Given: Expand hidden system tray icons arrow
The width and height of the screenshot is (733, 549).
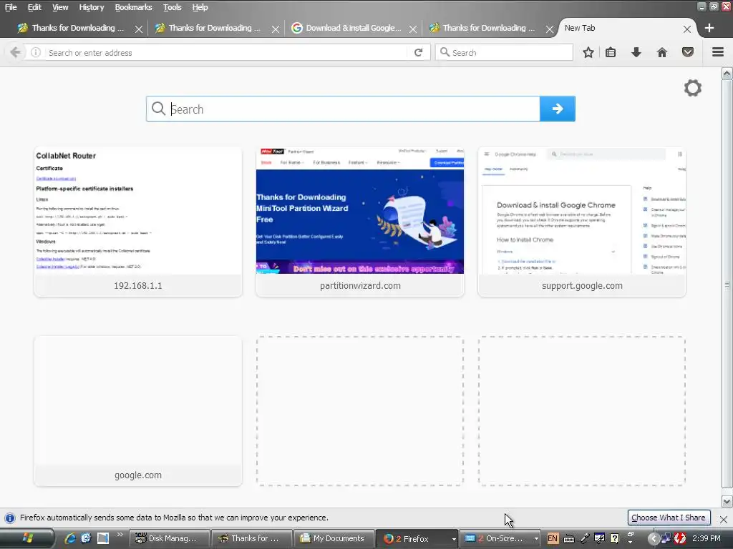Looking at the screenshot, I should tap(654, 539).
